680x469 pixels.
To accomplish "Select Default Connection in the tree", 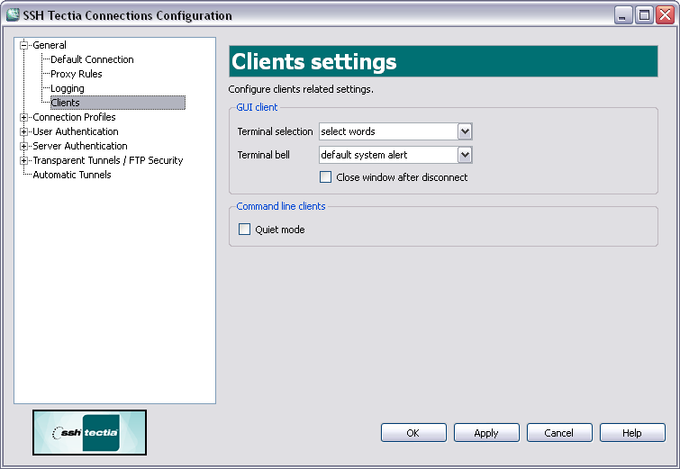I will click(92, 59).
